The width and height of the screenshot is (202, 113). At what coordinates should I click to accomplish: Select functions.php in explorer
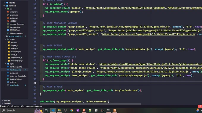pos(15,70)
